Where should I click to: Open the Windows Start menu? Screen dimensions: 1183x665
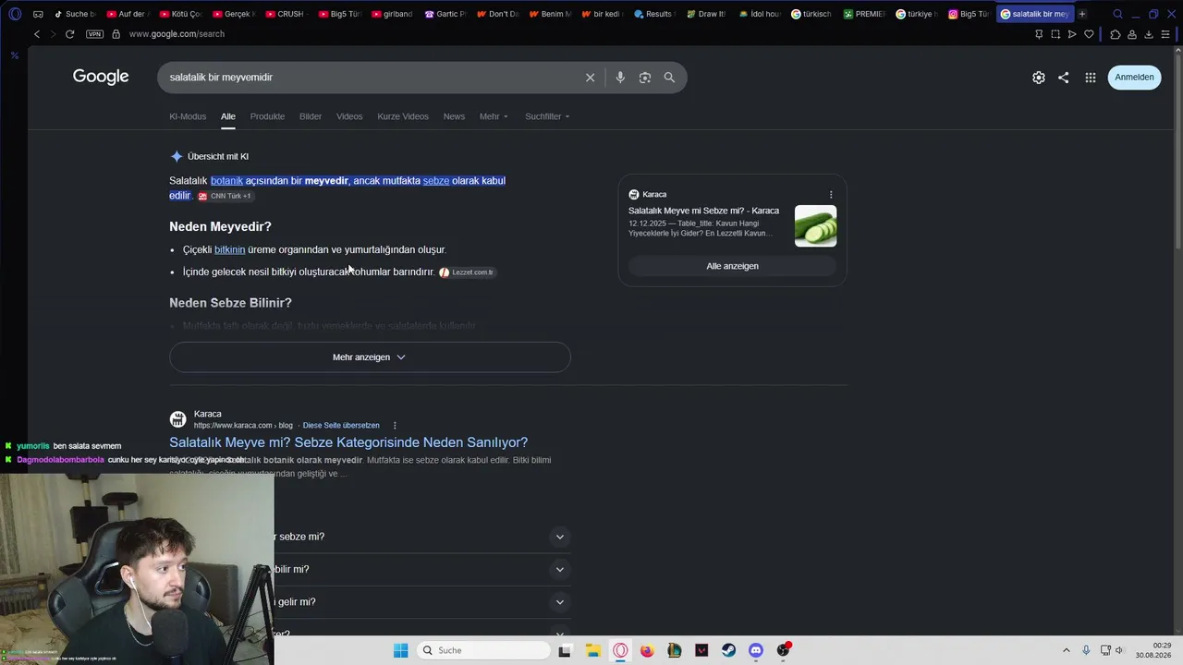pyautogui.click(x=400, y=650)
